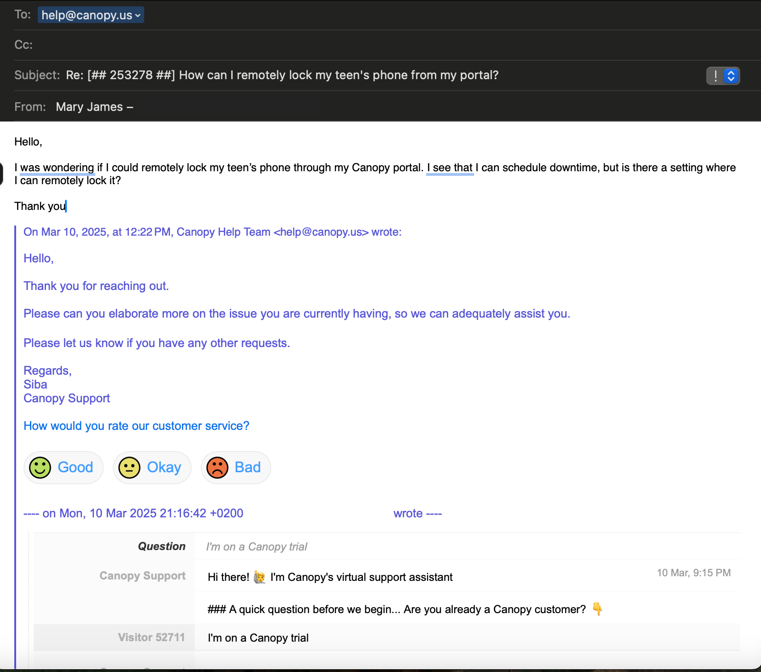Image resolution: width=761 pixels, height=672 pixels.
Task: Edit the subject line text
Action: [282, 75]
